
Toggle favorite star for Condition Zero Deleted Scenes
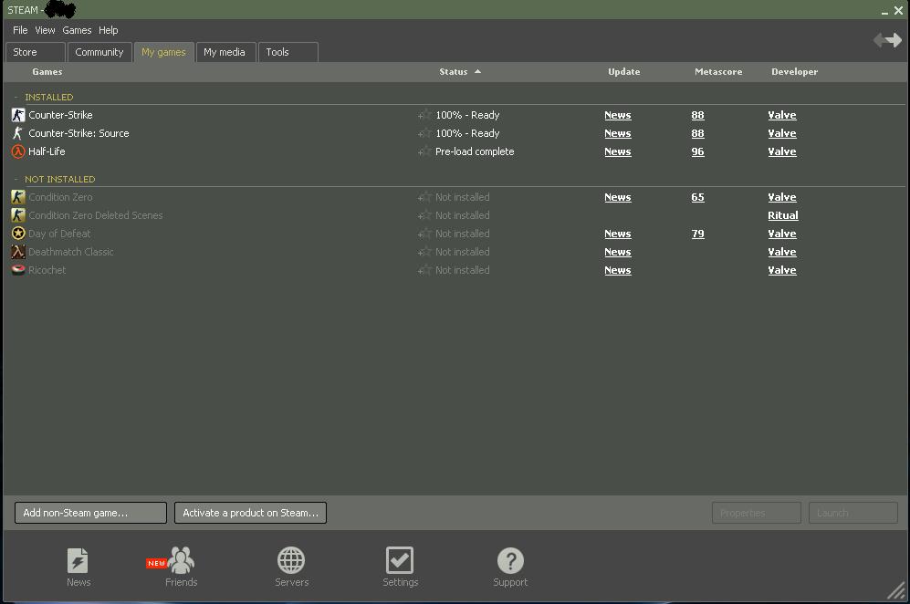424,215
